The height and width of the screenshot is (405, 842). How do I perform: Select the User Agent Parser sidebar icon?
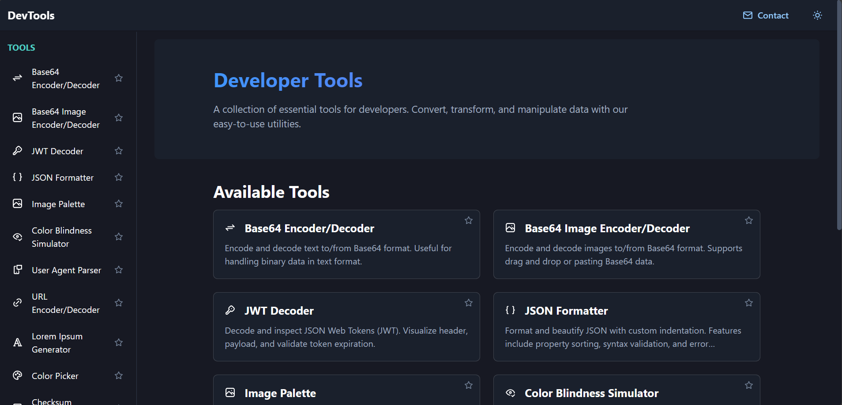tap(18, 270)
